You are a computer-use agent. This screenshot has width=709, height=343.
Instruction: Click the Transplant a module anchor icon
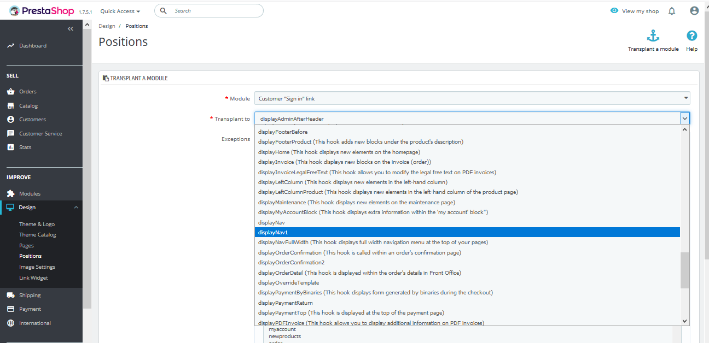tap(653, 36)
